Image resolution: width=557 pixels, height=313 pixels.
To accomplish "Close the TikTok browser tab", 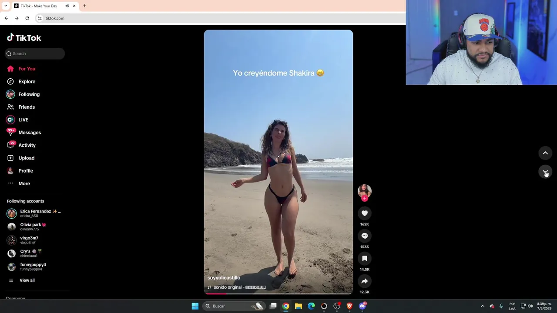I will pos(74,6).
